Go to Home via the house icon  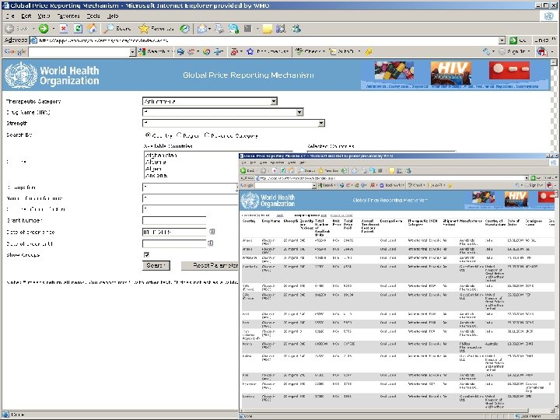tap(92, 29)
